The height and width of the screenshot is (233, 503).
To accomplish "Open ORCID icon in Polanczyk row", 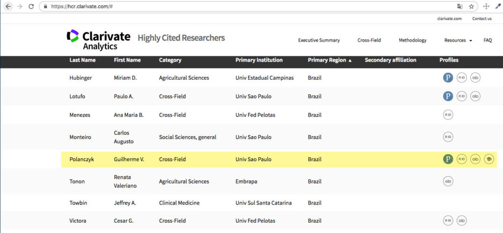I will pos(475,159).
